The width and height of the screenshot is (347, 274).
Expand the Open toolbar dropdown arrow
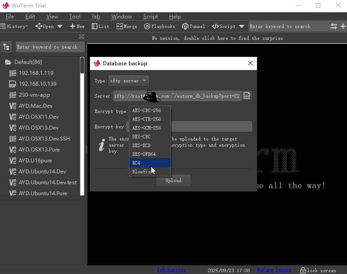60,26
